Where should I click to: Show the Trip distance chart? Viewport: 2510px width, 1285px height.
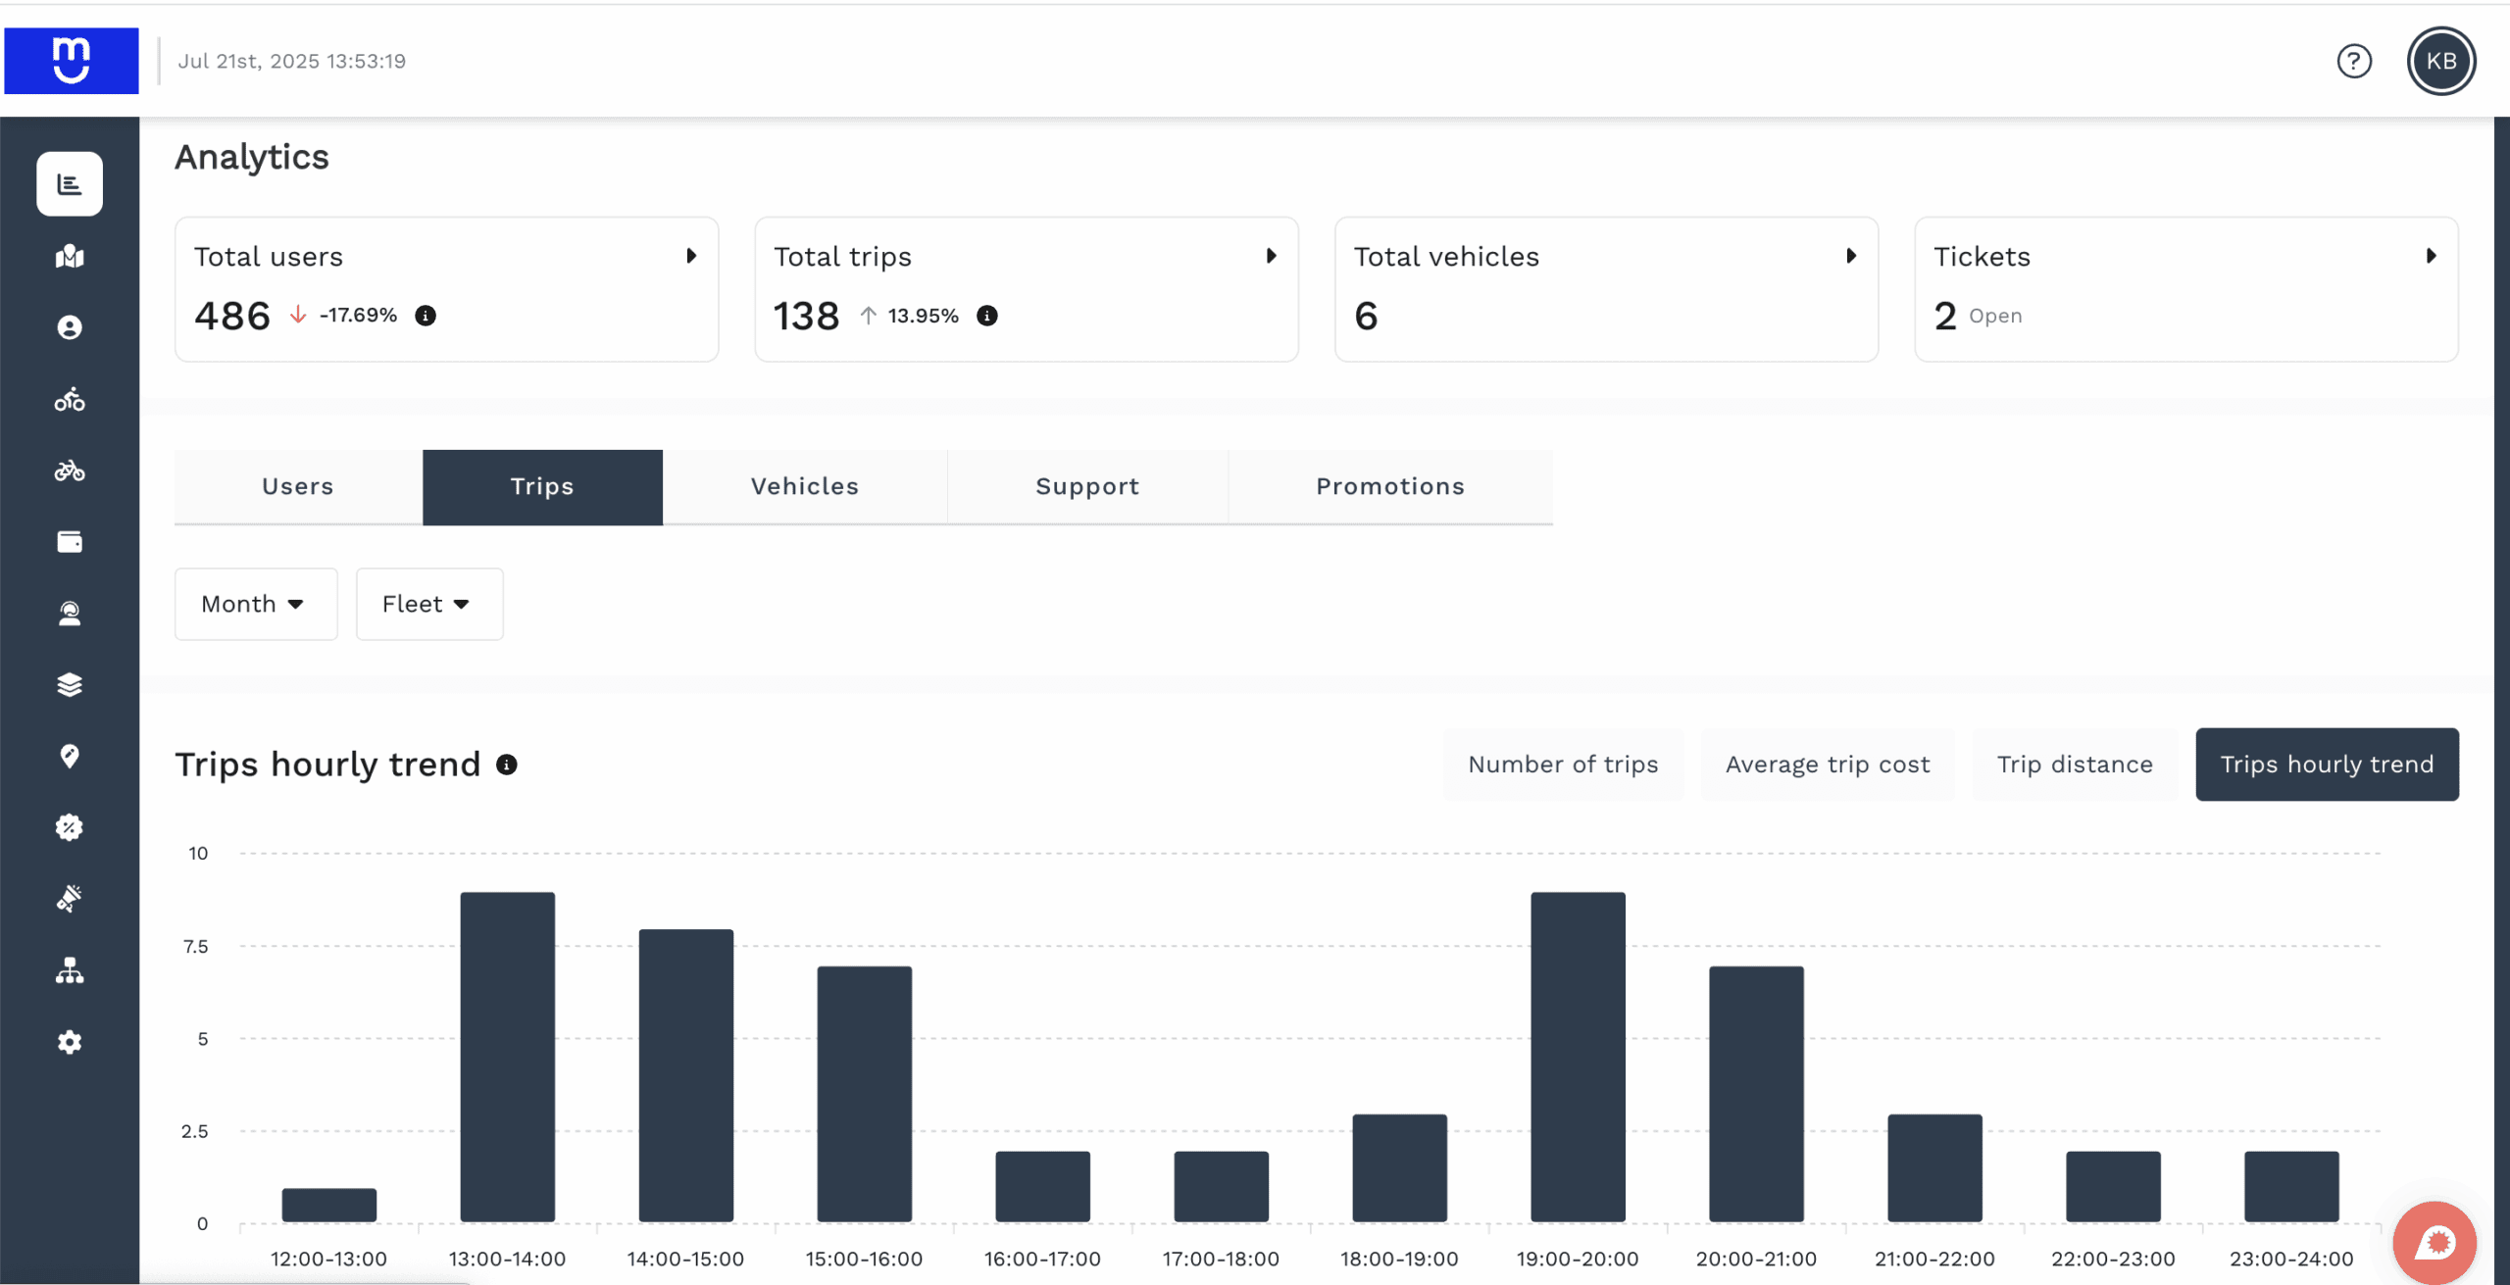[2075, 765]
